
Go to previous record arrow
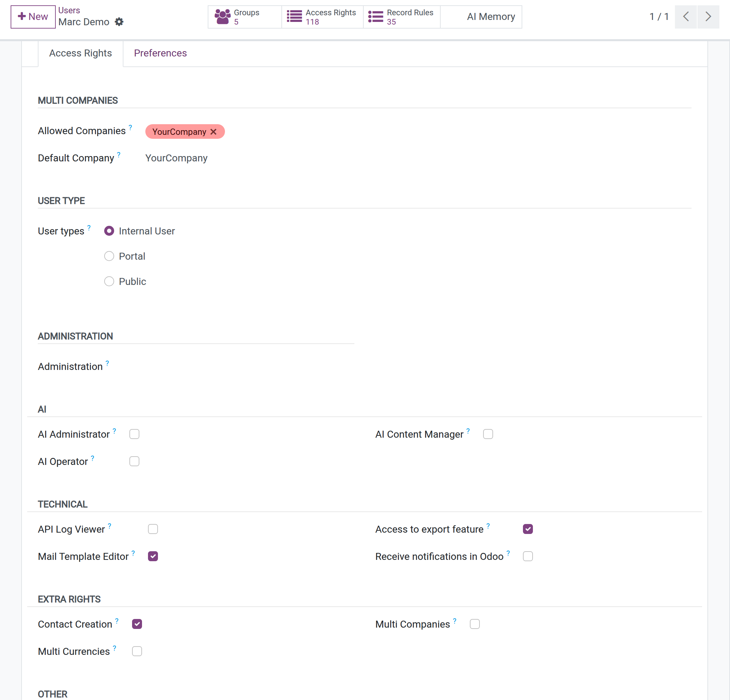(686, 17)
